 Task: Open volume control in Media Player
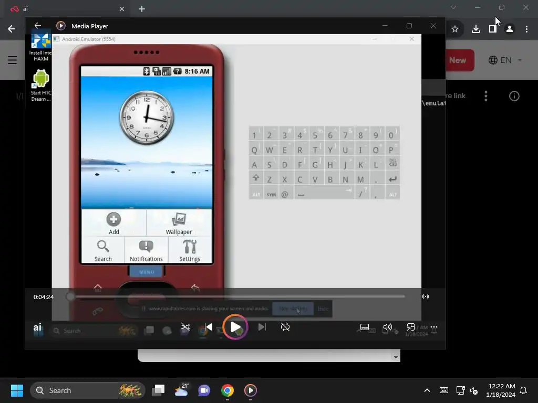pyautogui.click(x=388, y=327)
